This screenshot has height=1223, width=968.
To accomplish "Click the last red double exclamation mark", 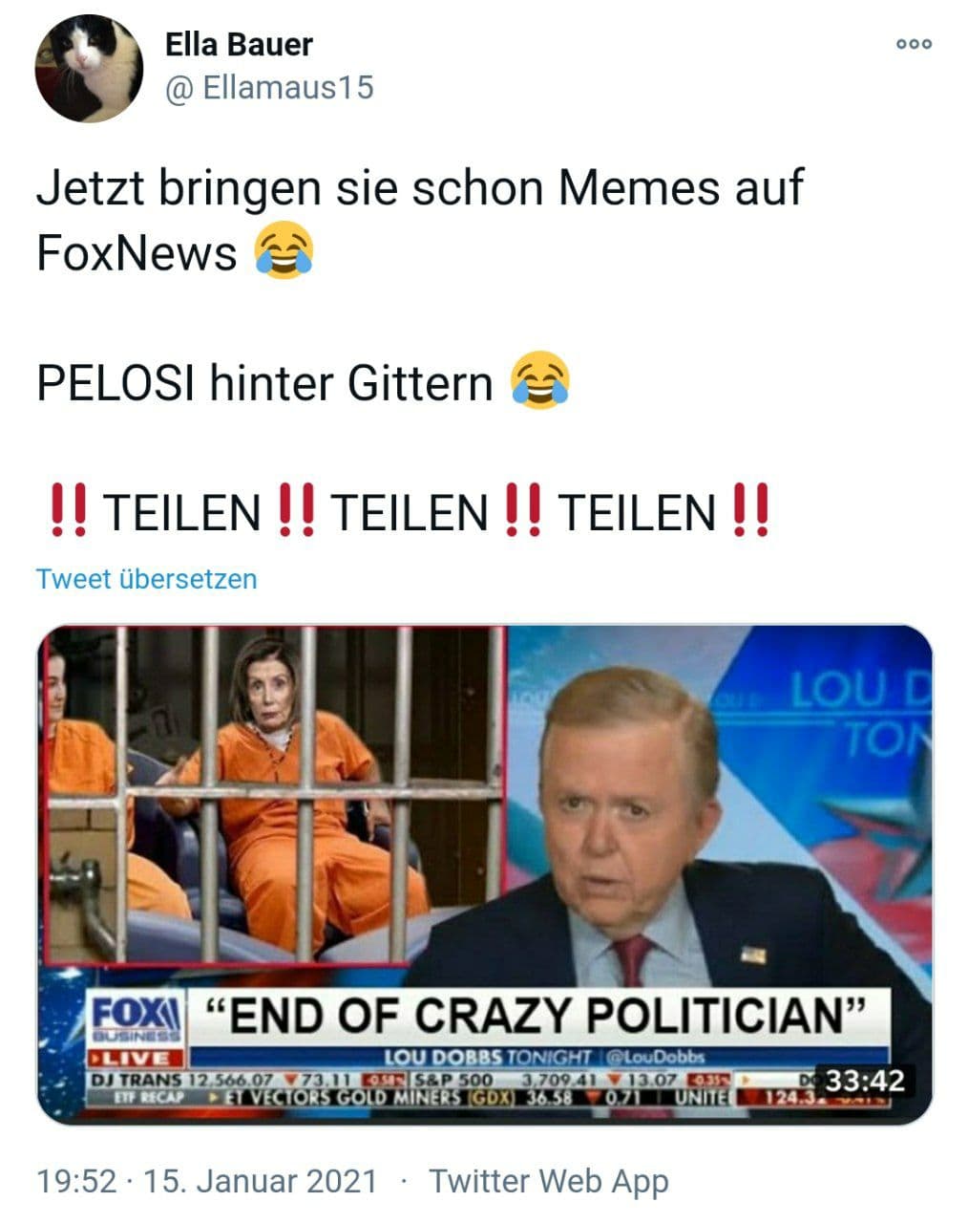I will pyautogui.click(x=750, y=512).
